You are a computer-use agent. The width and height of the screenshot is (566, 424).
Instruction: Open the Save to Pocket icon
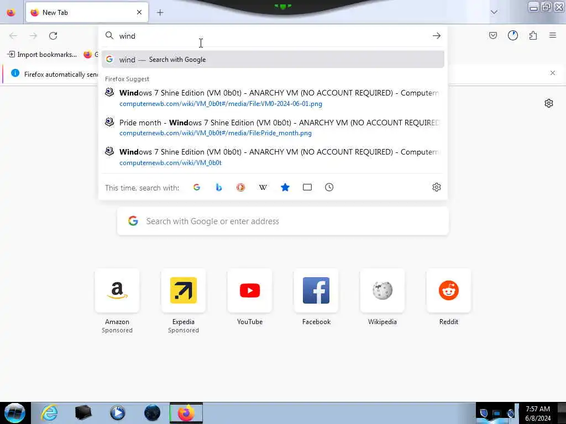(x=492, y=35)
